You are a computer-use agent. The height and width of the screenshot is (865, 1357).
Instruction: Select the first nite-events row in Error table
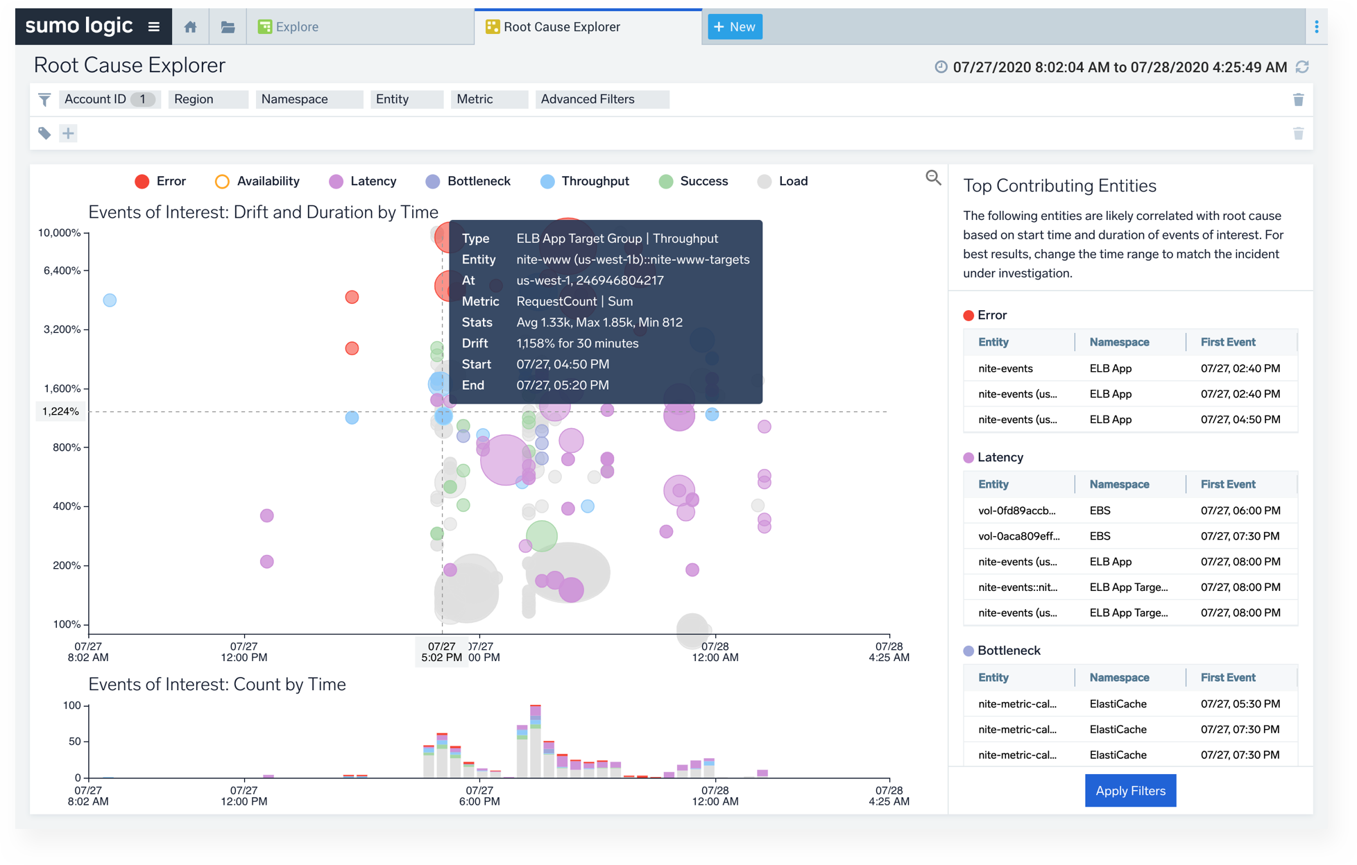pyautogui.click(x=1130, y=368)
